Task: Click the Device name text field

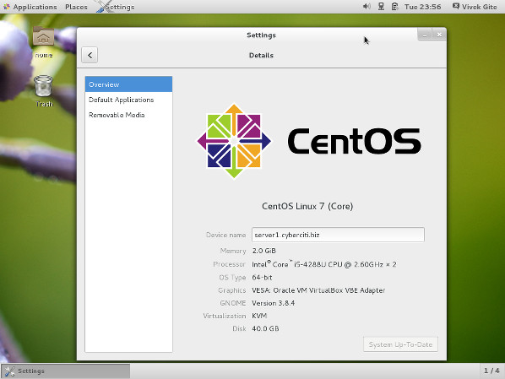Action: point(338,235)
